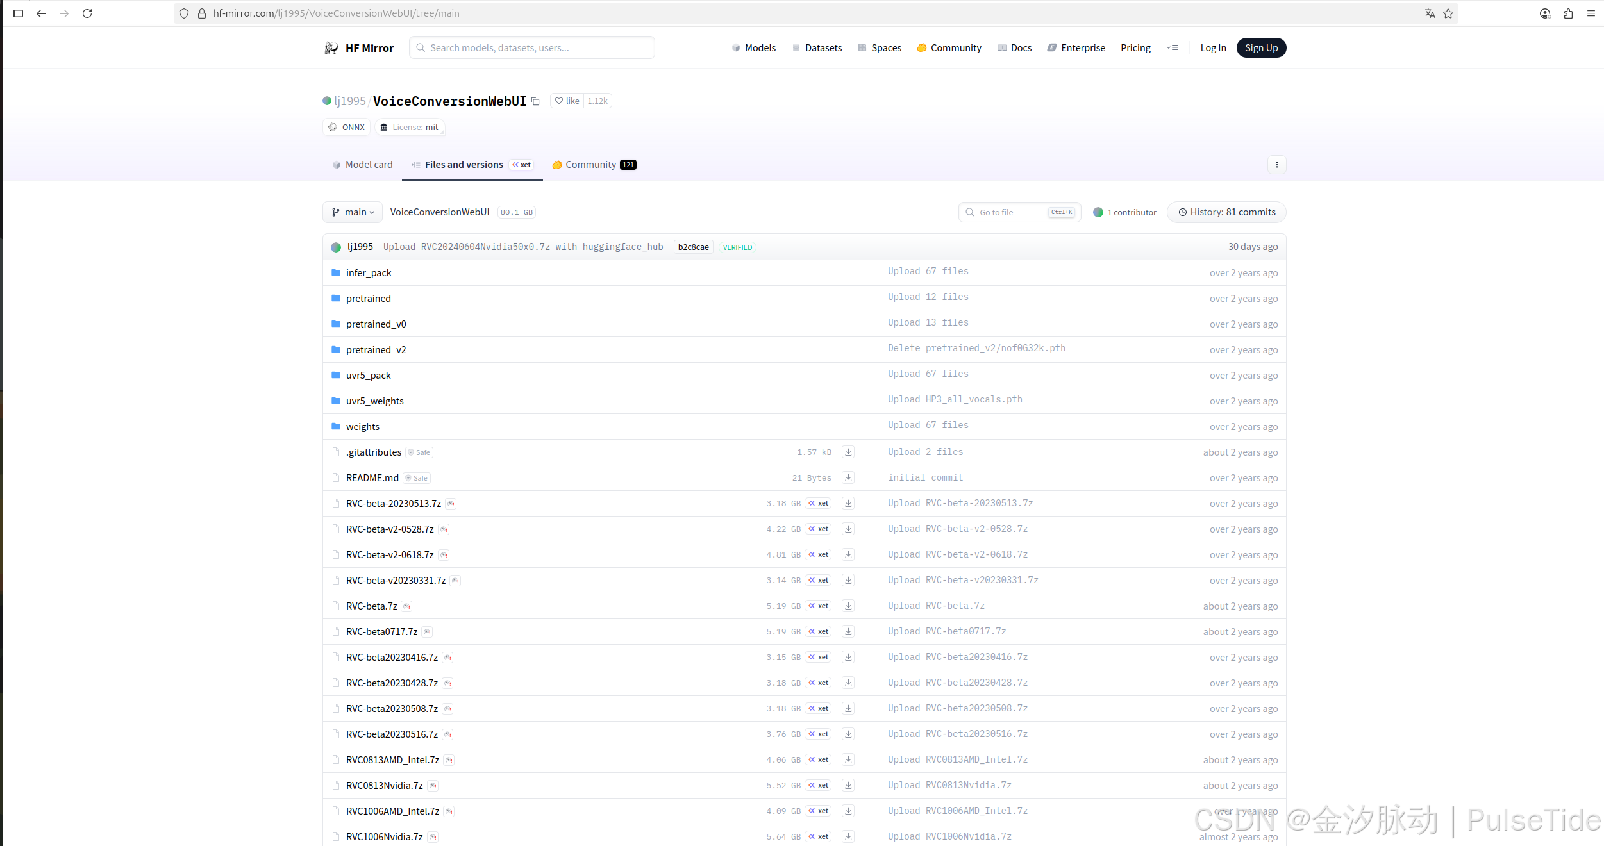Download RVC-beta-v2-0618.7z
The image size is (1604, 846).
[848, 554]
